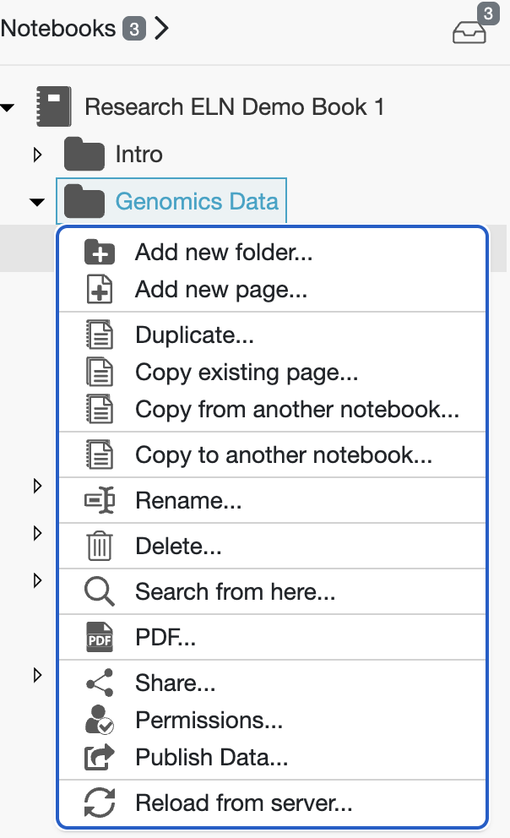Select Copy to another notebook option

point(284,456)
